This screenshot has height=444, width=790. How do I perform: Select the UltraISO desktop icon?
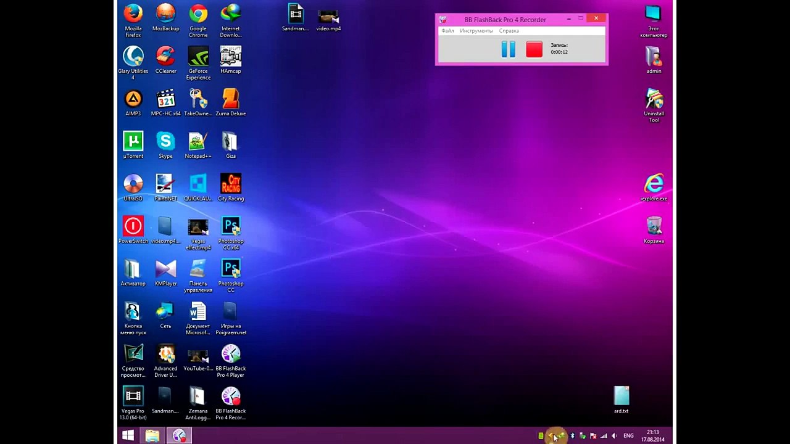point(133,187)
